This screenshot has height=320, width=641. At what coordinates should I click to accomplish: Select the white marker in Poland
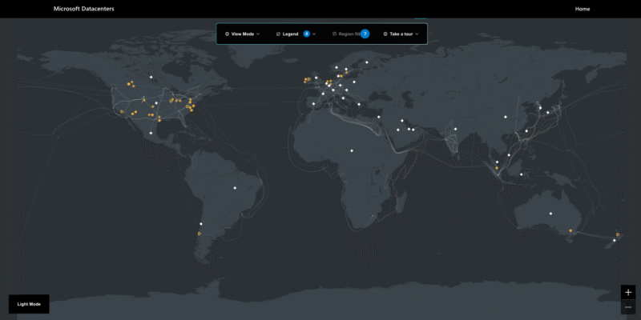(x=354, y=82)
